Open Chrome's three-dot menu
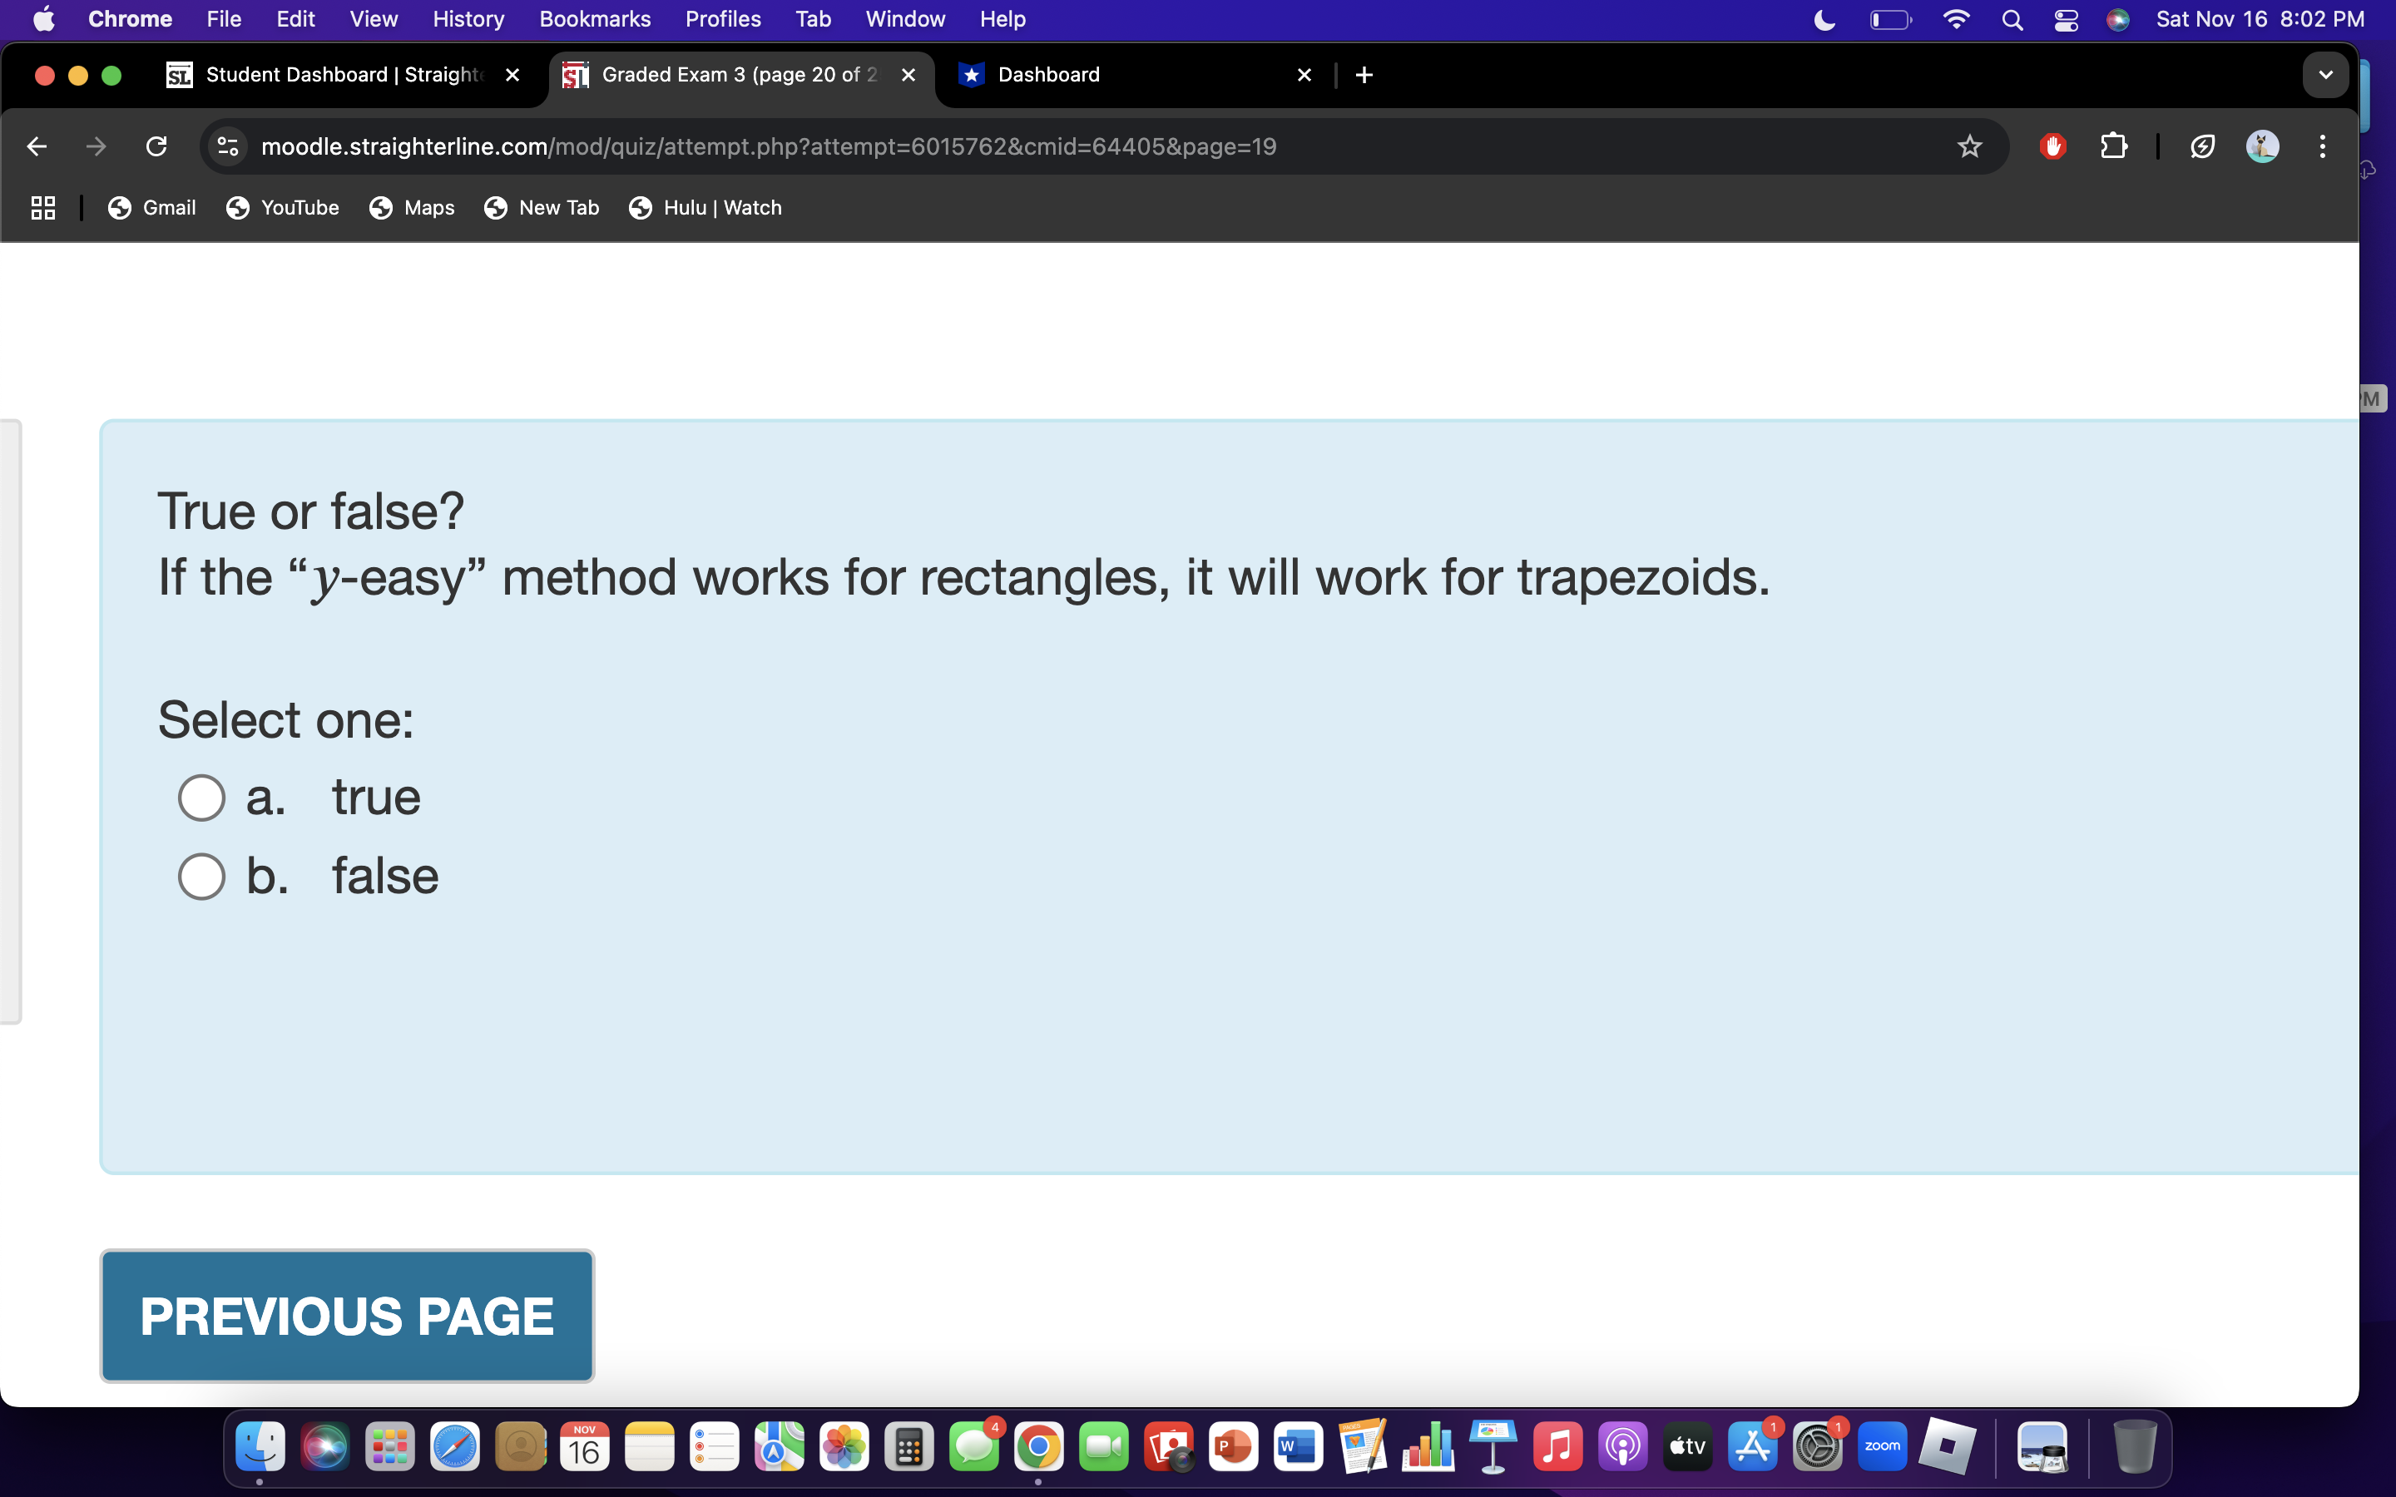The height and width of the screenshot is (1497, 2396). (x=2321, y=146)
